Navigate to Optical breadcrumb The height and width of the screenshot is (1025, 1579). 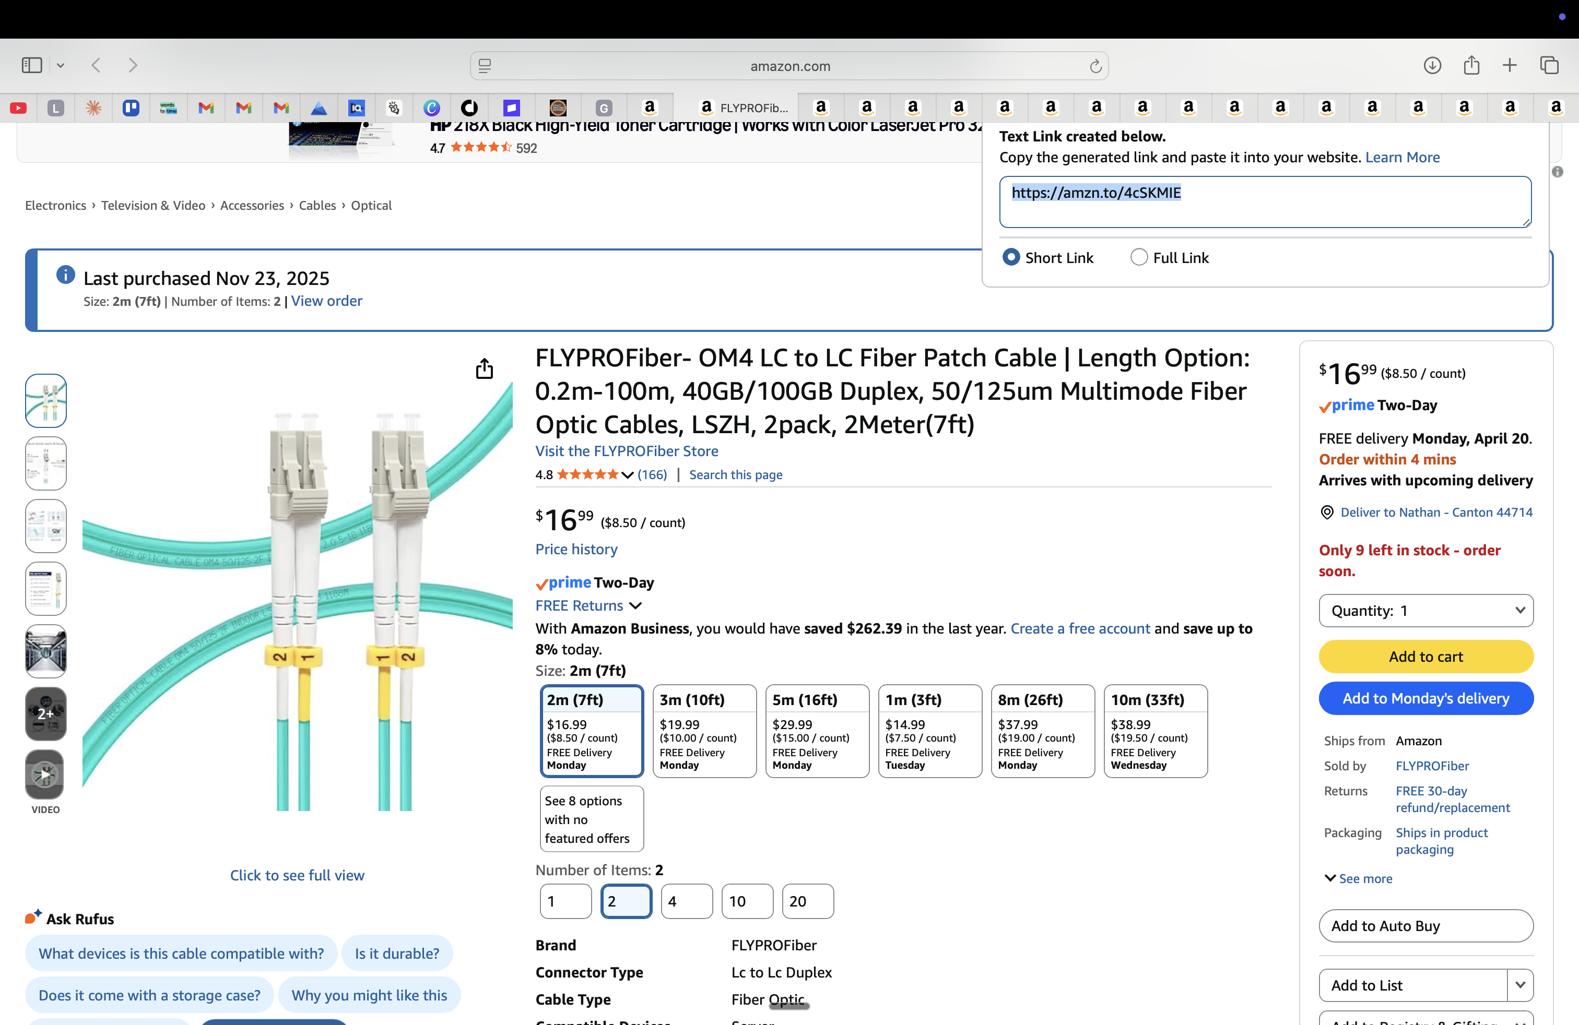pos(372,205)
